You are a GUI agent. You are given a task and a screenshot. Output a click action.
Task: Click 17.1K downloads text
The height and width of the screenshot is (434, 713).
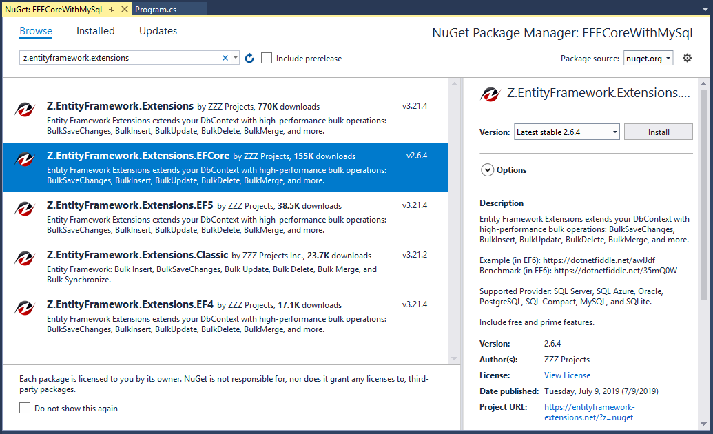[x=310, y=304]
